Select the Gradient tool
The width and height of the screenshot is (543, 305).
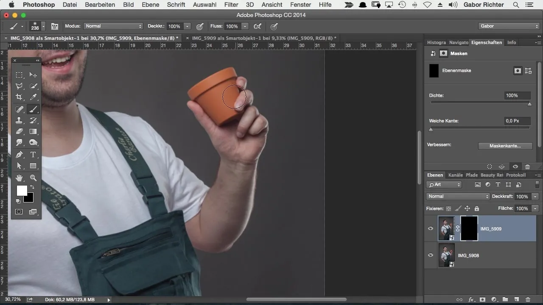point(33,131)
